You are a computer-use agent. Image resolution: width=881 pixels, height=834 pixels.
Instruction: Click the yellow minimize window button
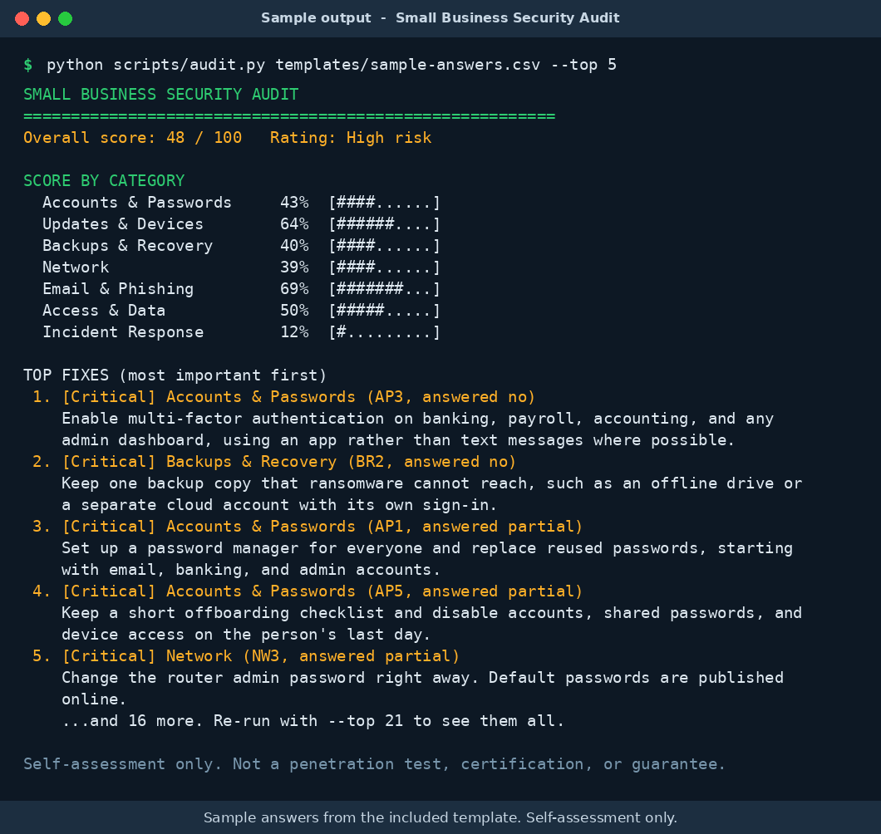point(43,18)
